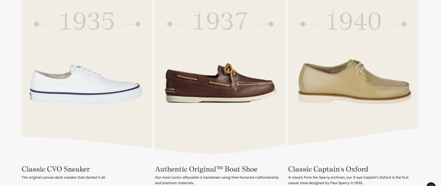
Task: Click the dot right of 1935
Action: click(x=138, y=24)
